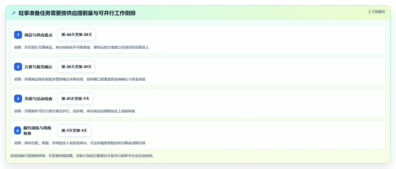Click the footnote 该时间轴只是倒排样例
The width and height of the screenshot is (396, 169).
click(x=82, y=156)
